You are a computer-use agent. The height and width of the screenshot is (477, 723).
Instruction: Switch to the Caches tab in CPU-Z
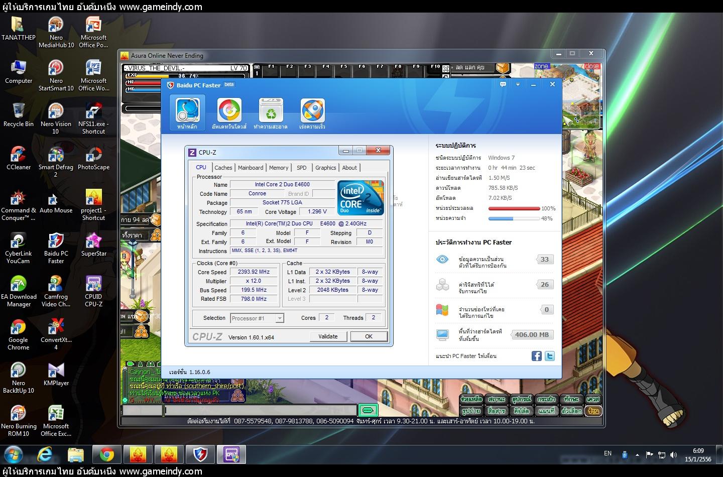223,168
